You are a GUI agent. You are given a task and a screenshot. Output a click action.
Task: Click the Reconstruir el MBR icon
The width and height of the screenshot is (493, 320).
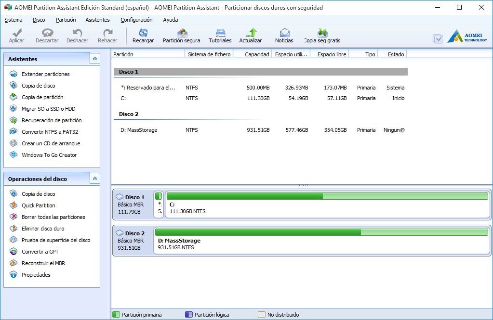(x=13, y=263)
